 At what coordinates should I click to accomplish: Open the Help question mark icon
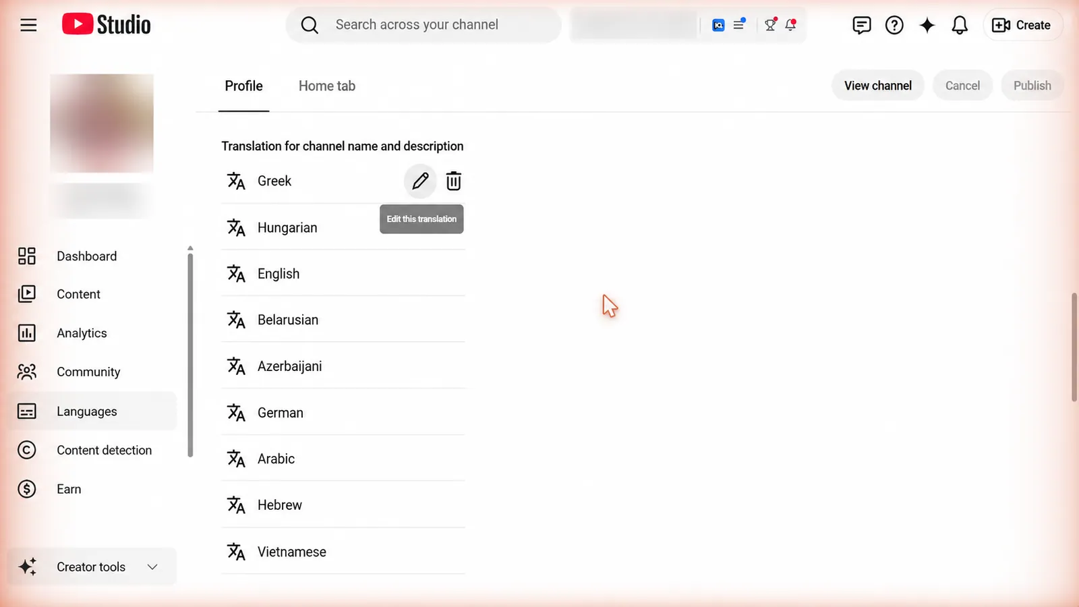894,25
